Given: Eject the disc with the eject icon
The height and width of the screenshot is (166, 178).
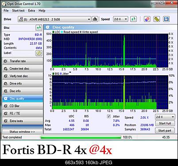Looking at the screenshot, I should 95,19.
